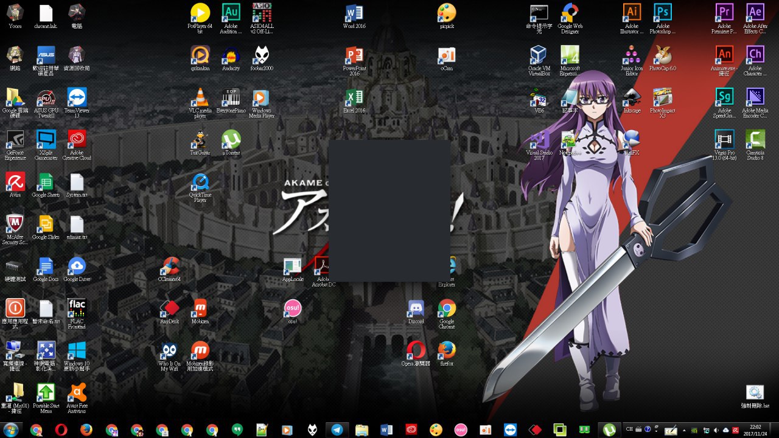Click the Vegas Pro 13.0 desktop icon
Viewport: 779px width, 438px height.
[724, 141]
